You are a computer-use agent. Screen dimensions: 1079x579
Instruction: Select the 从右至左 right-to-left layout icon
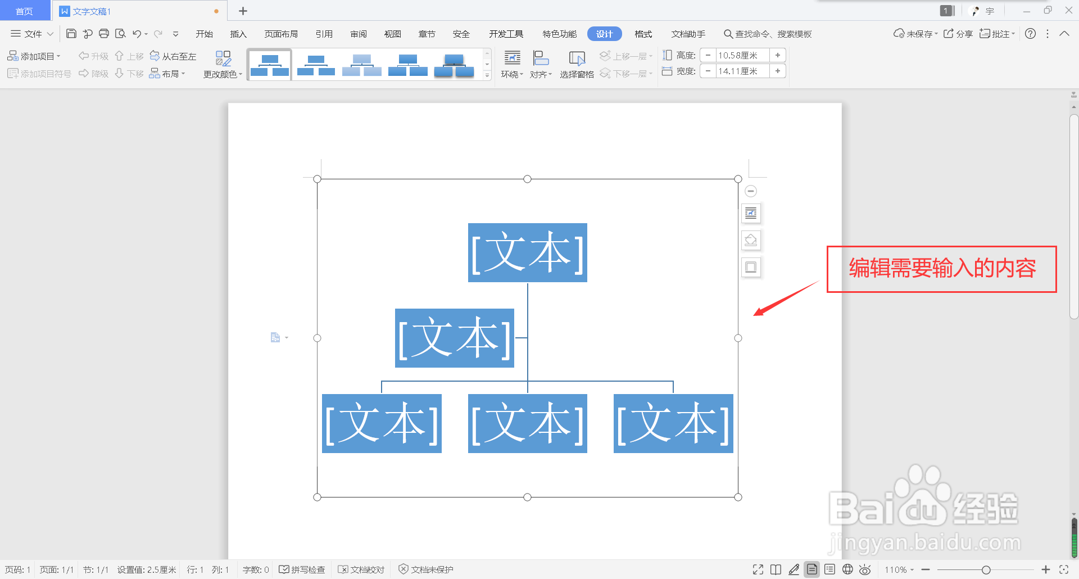click(174, 56)
